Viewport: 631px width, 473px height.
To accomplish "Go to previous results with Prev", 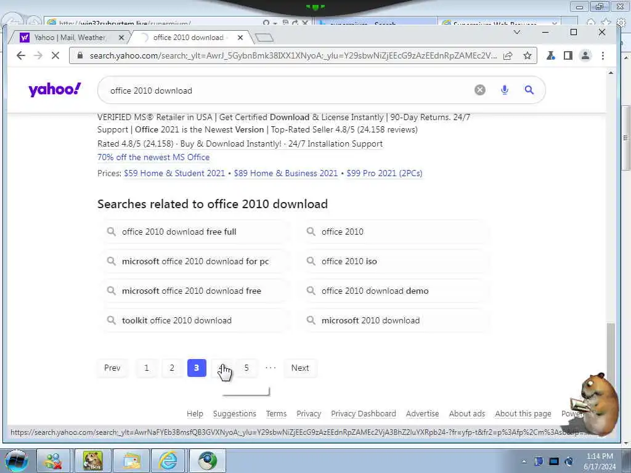I will pos(112,368).
